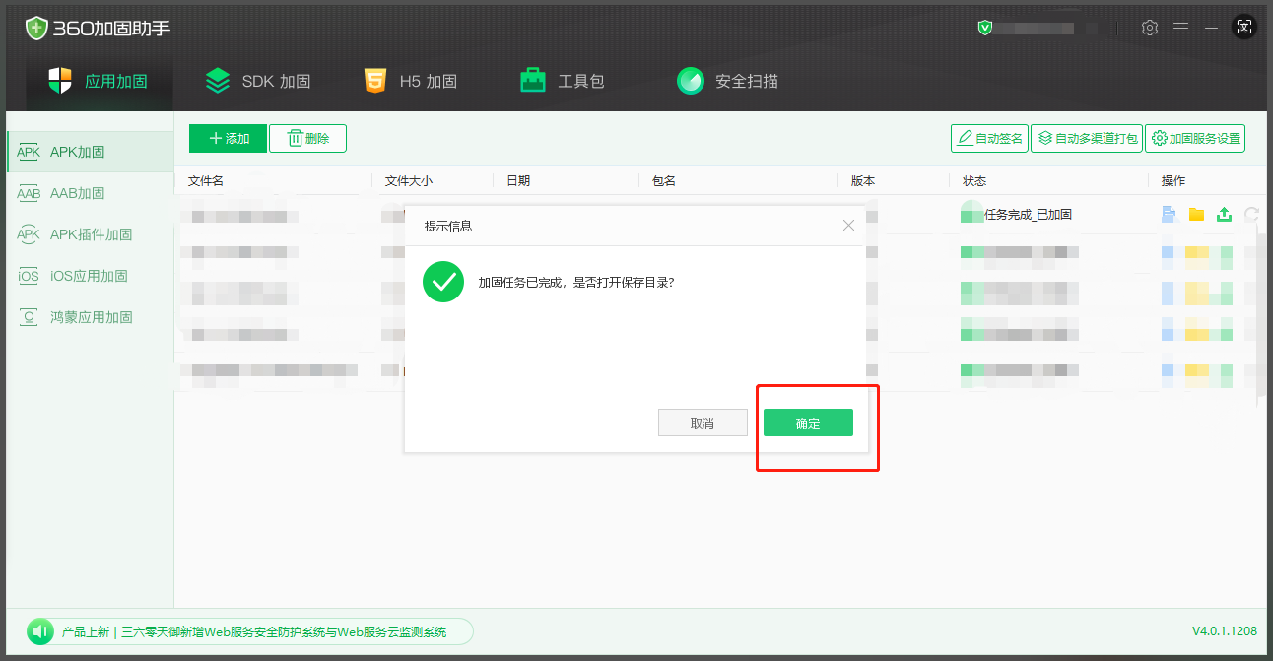Viewport: 1273px width, 661px height.
Task: Click the 任务完成_已加固 status text
Action: (1028, 214)
